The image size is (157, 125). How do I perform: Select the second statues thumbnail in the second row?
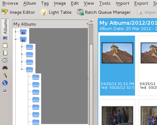[149, 116]
